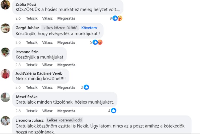Open timestamp of Istvanne Szin's comment

click(x=18, y=65)
